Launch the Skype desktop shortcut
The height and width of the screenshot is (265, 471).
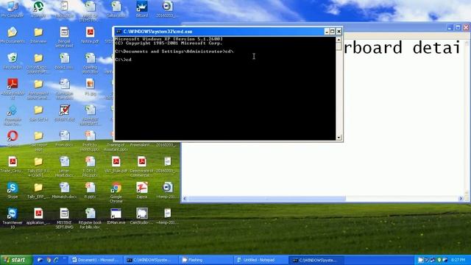pos(13,191)
